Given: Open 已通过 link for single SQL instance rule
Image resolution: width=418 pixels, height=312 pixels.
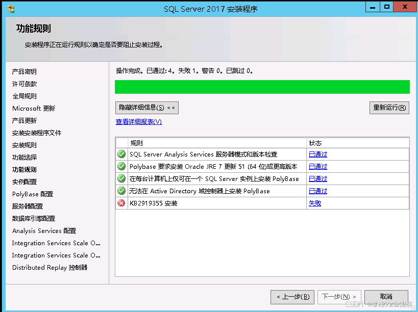Looking at the screenshot, I should point(318,178).
